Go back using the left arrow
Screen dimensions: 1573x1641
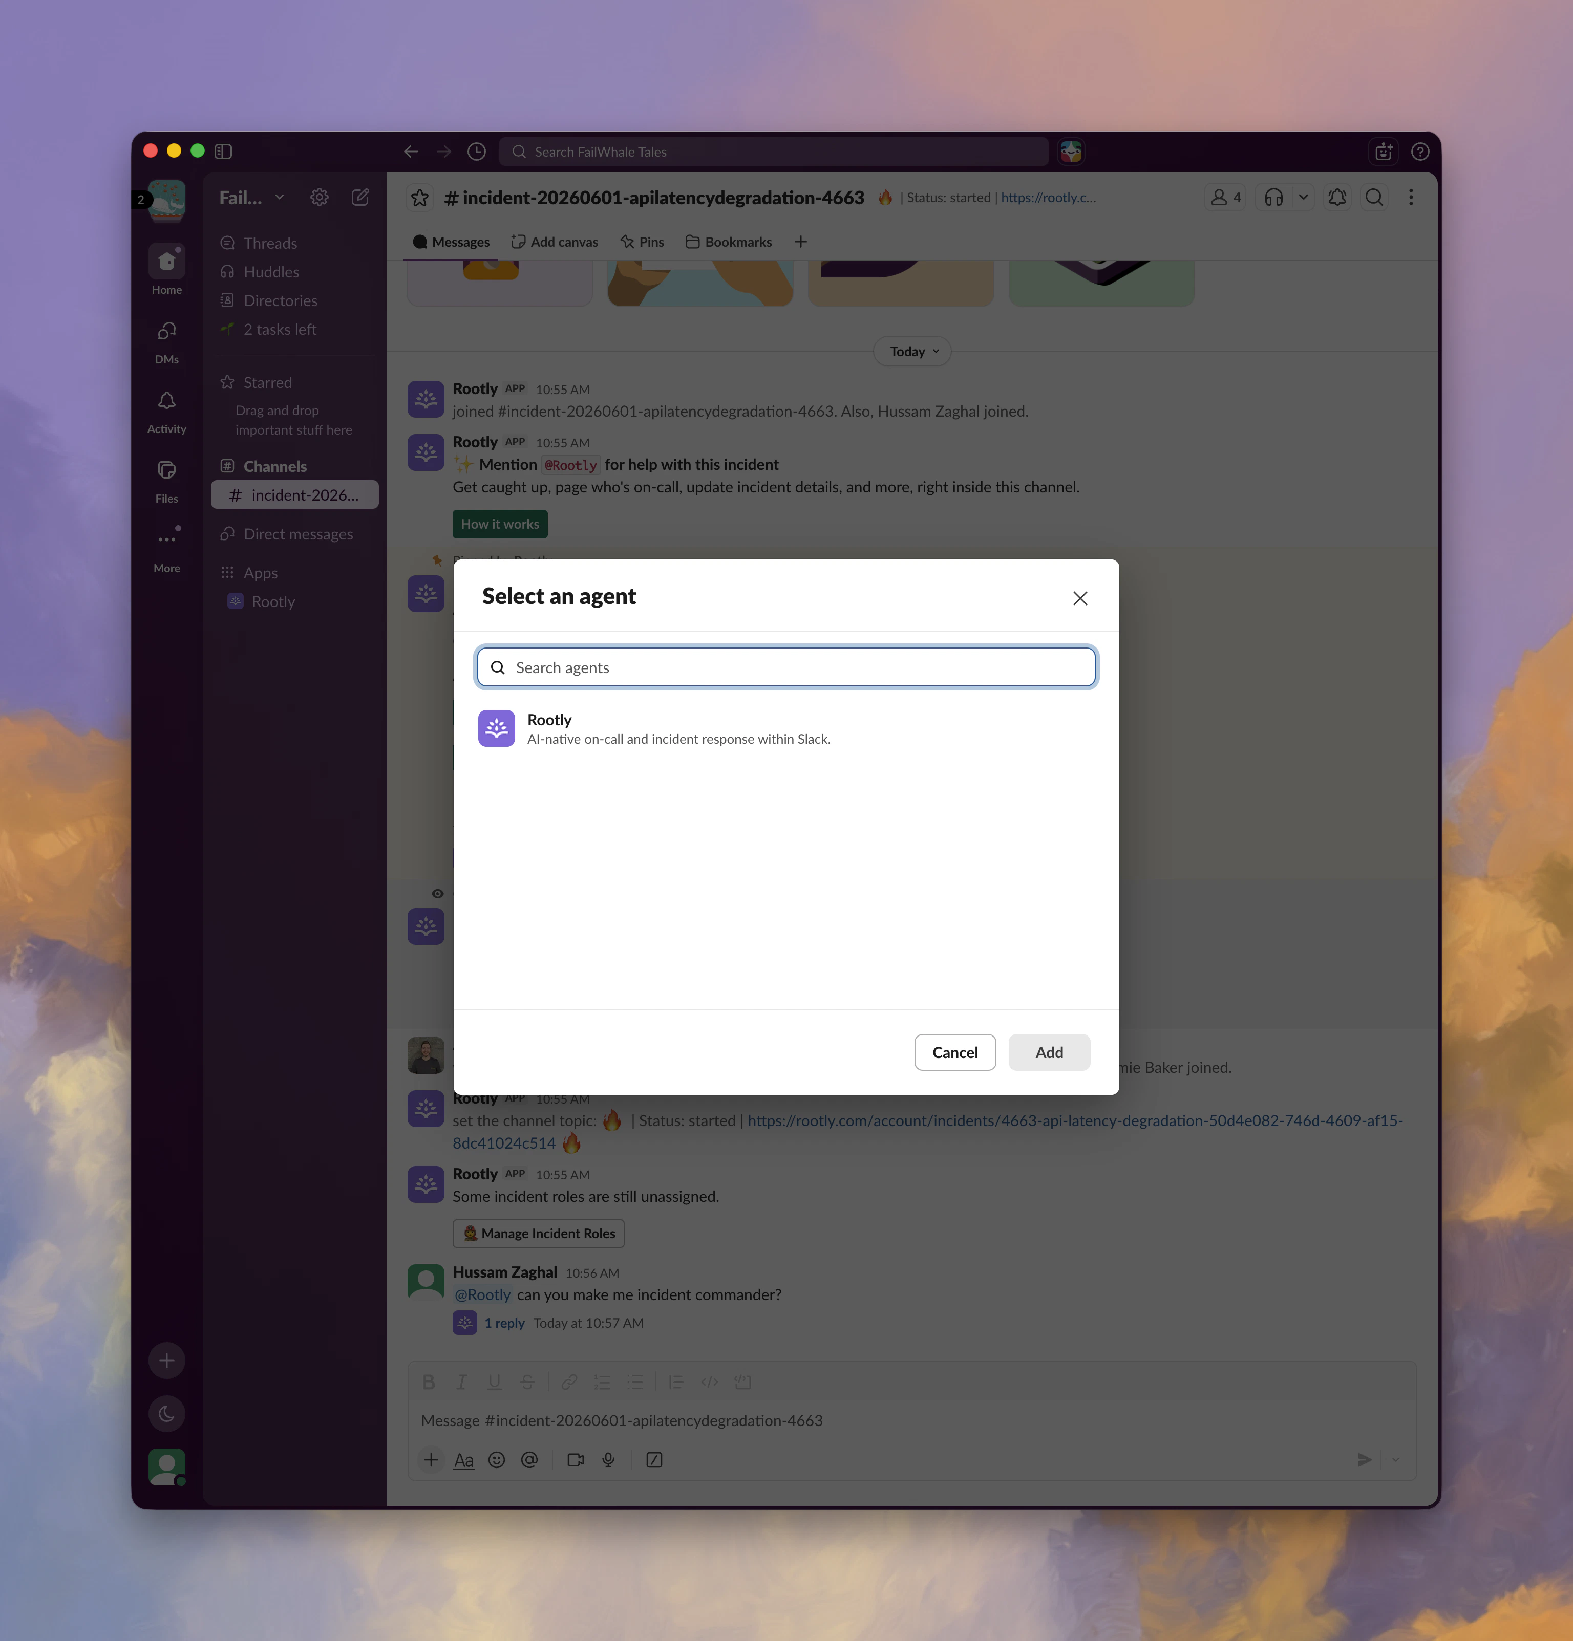coord(411,152)
